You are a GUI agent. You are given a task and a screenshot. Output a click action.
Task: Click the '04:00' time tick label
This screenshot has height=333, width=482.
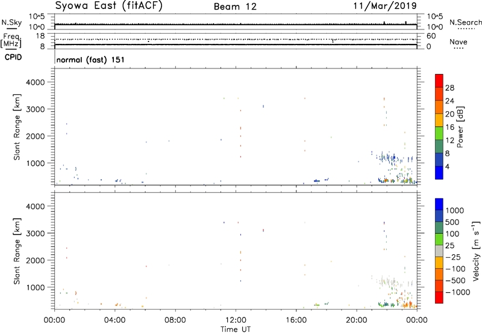115,320
